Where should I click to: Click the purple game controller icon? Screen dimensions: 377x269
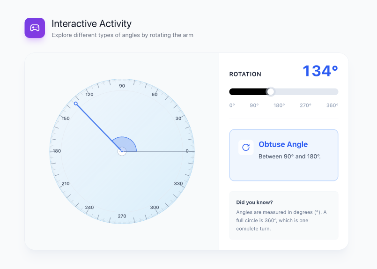35,28
